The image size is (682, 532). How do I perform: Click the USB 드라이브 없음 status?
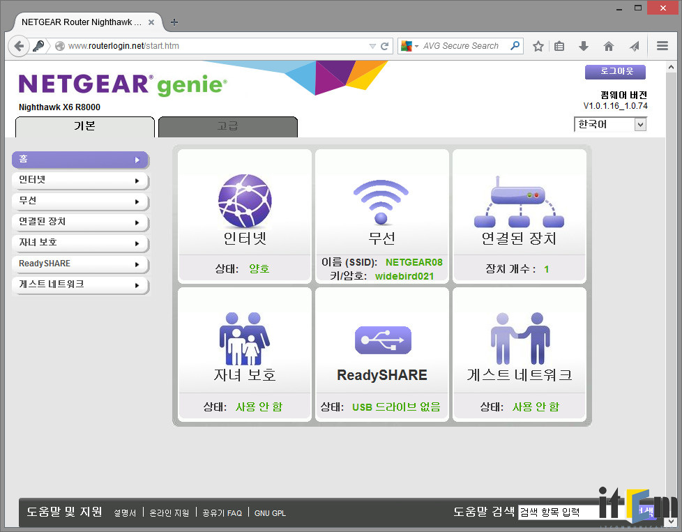396,407
